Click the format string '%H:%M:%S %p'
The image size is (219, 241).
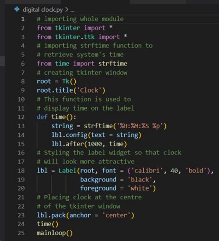click(x=140, y=126)
